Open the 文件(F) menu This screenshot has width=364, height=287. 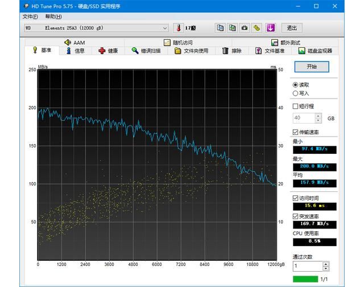coord(30,17)
